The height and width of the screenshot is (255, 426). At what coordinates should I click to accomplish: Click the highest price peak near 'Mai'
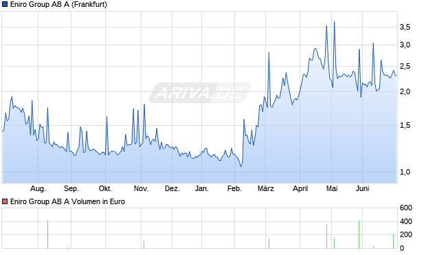point(334,22)
